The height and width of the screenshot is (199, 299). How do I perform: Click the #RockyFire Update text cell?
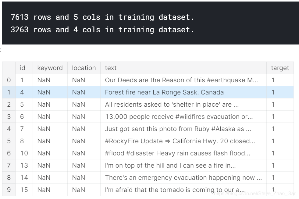180,141
